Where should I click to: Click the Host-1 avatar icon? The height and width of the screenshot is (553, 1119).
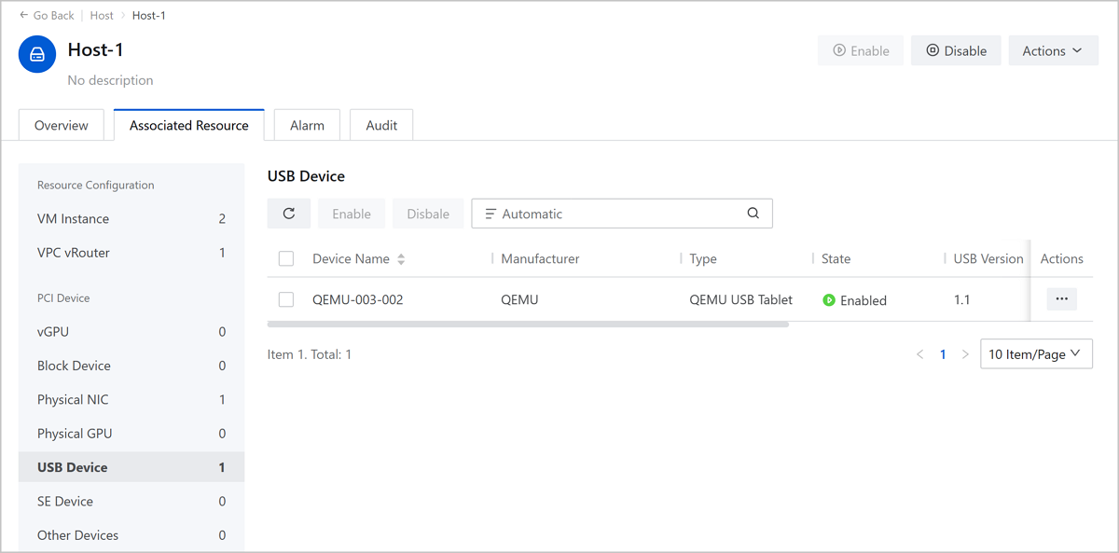37,54
